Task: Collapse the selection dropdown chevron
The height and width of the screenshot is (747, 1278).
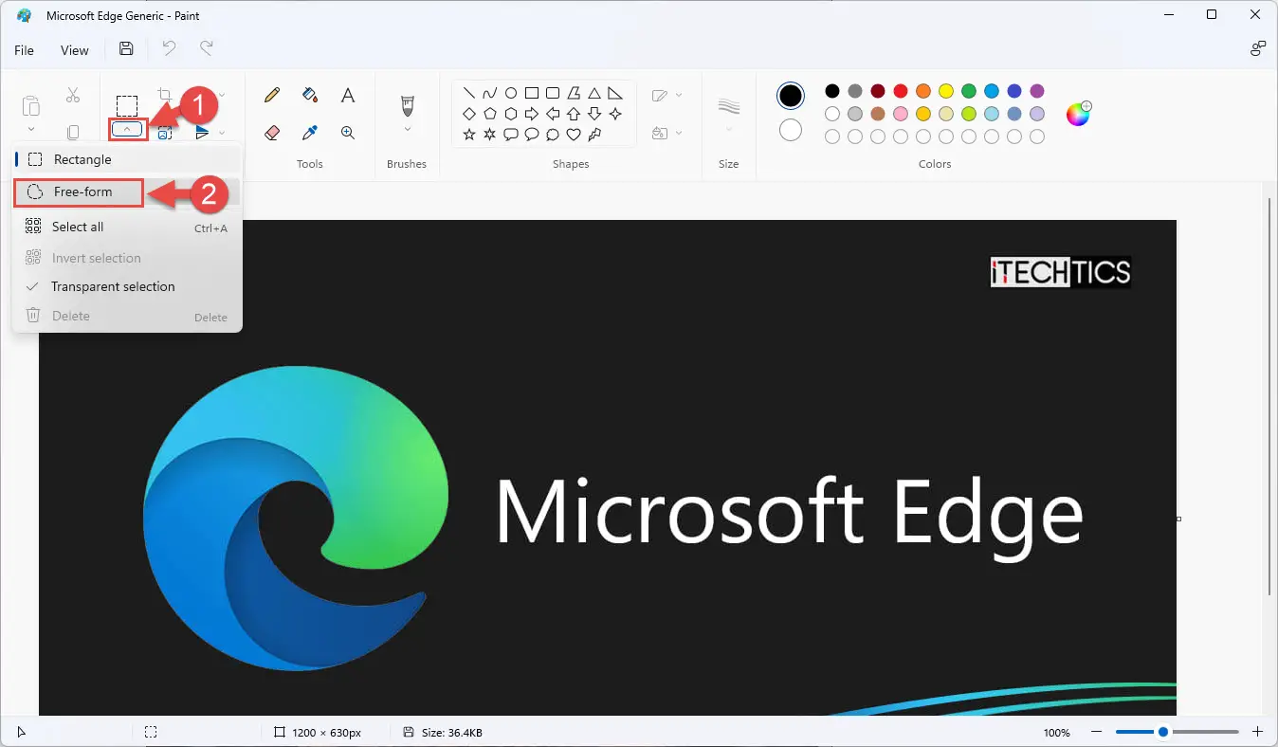Action: tap(127, 130)
